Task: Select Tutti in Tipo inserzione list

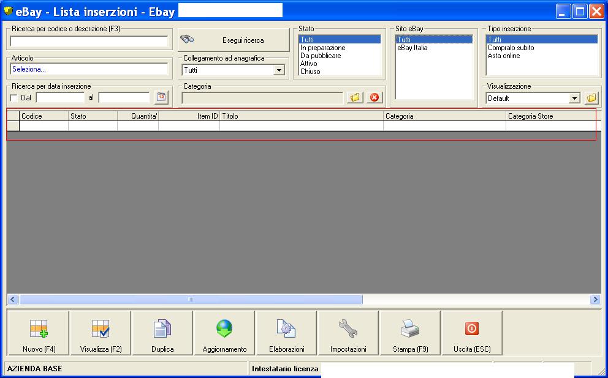Action: click(x=542, y=40)
